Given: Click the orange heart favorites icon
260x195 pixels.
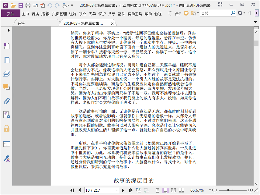Looking at the screenshot, I should point(186,13).
